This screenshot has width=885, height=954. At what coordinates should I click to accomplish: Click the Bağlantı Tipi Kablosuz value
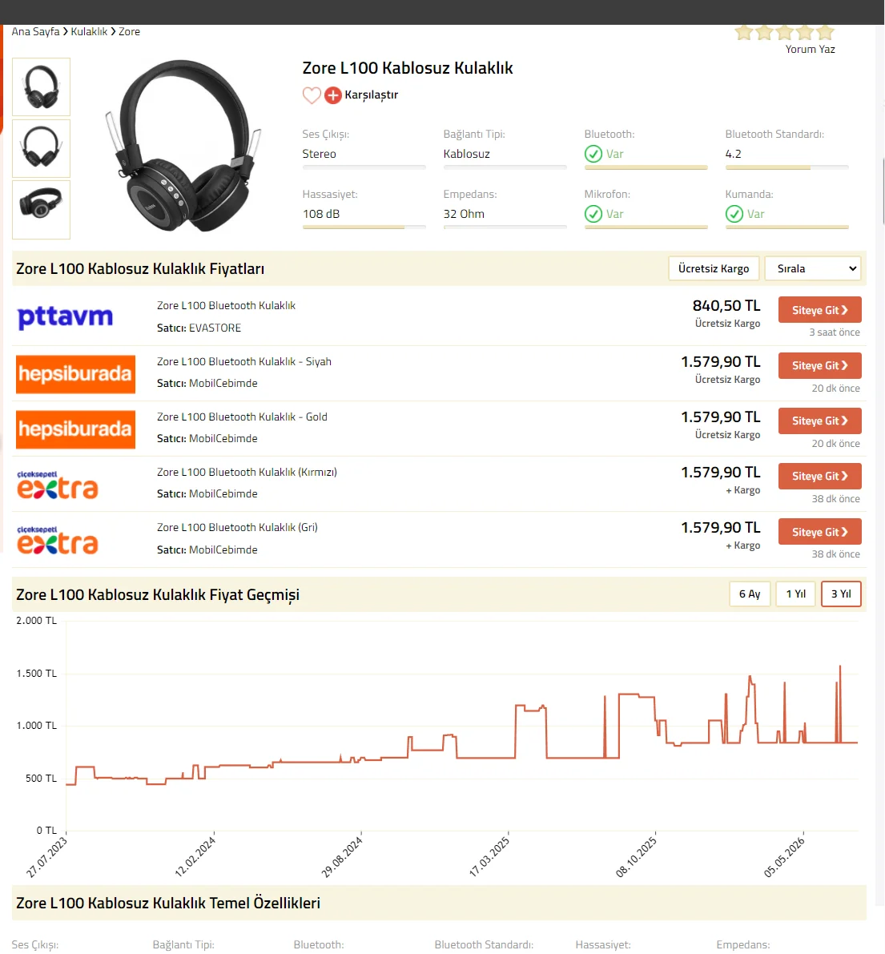coord(466,154)
